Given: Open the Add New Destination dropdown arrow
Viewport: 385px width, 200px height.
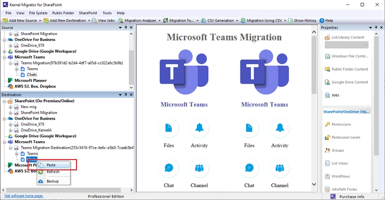Looking at the screenshot, I should [x=89, y=21].
